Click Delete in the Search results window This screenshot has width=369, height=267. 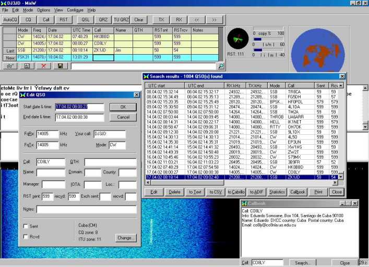tap(174, 192)
